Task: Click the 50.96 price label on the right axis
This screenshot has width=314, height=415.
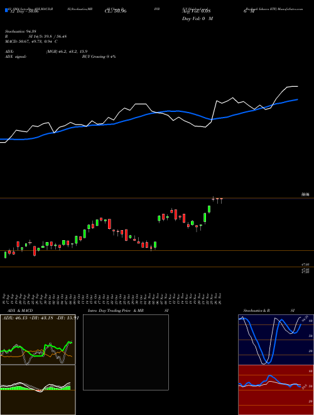Action: tap(305, 194)
